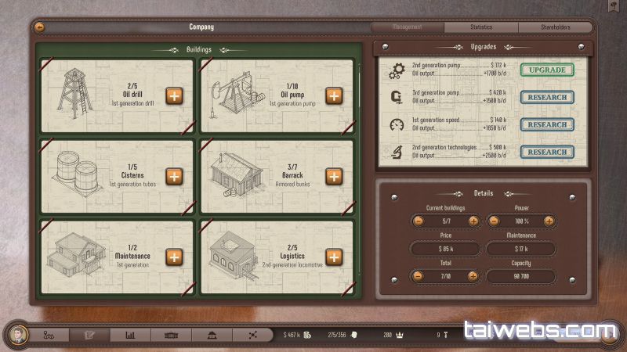
Task: Add a Barrack with the plus icon
Action: (334, 176)
